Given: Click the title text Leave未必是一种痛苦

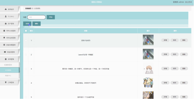Looking at the screenshot, I should coord(85,55).
